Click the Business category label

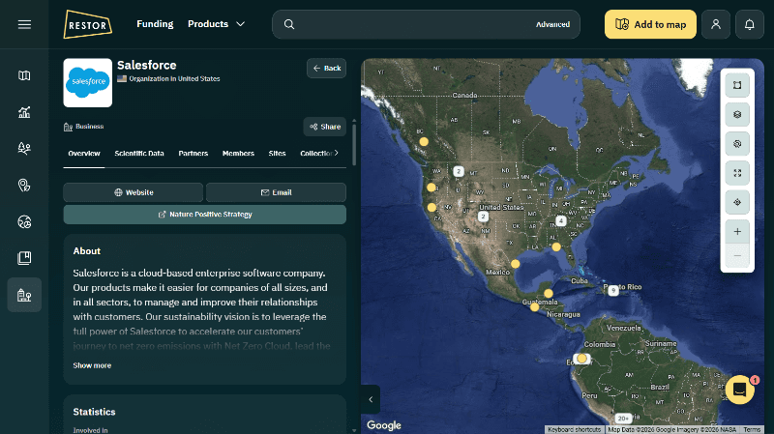[84, 127]
